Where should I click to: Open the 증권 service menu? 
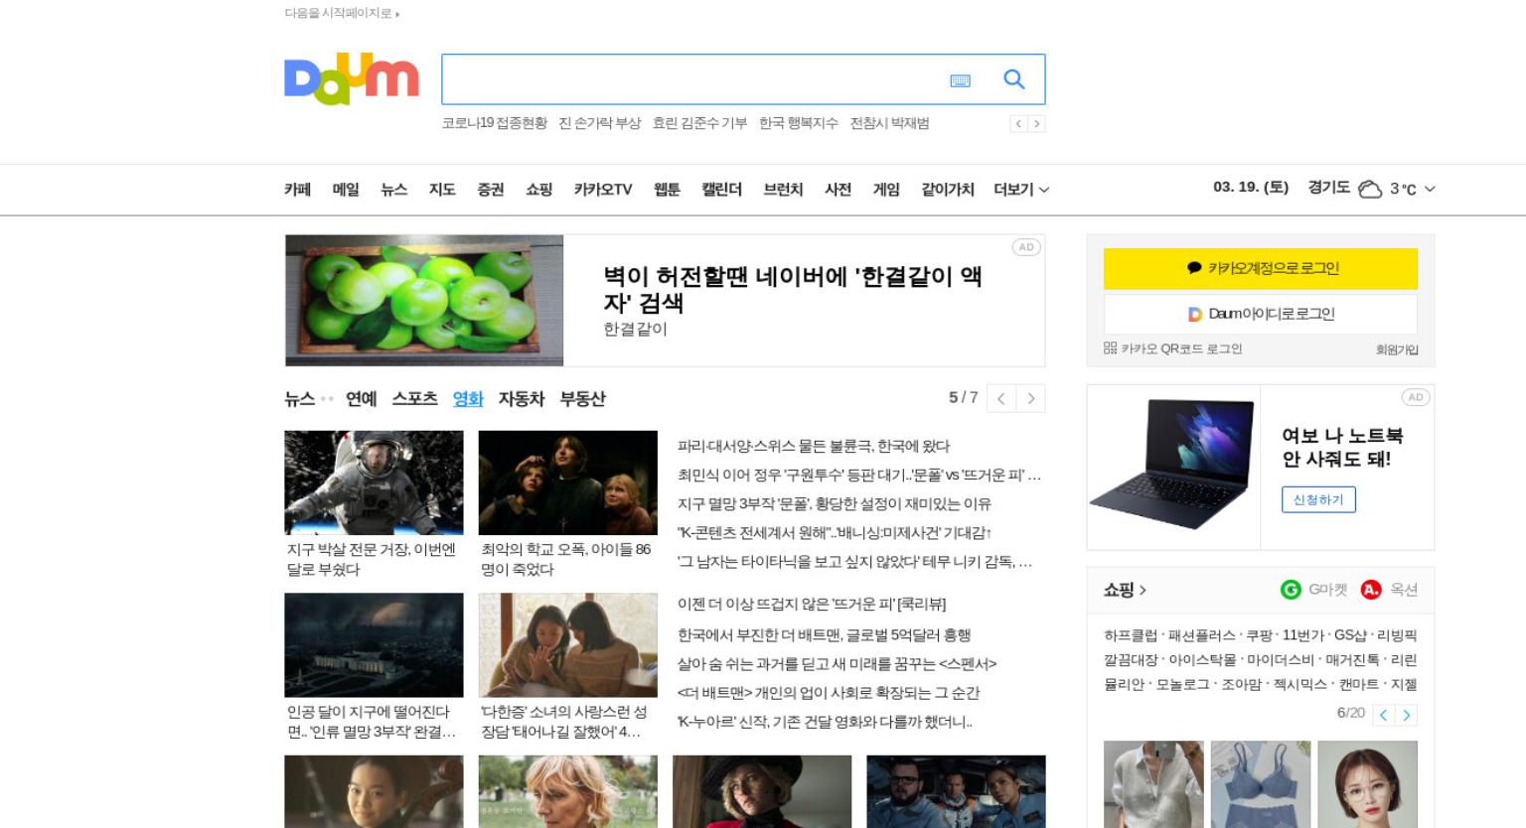tap(491, 190)
